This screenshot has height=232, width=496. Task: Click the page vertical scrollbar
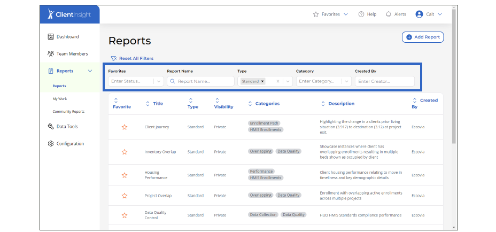click(x=454, y=80)
